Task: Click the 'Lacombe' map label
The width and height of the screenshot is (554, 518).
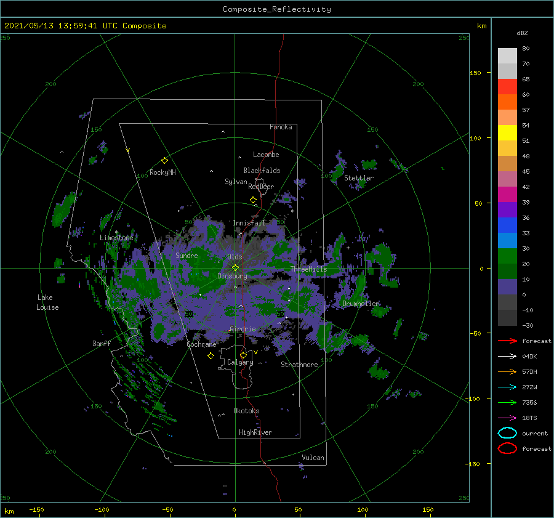Action: click(266, 155)
